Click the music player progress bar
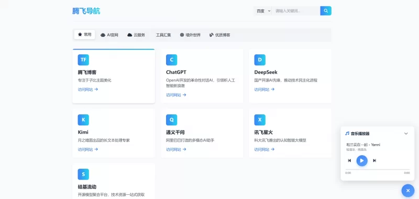Screen dimensions: 419x199 (x=378, y=169)
